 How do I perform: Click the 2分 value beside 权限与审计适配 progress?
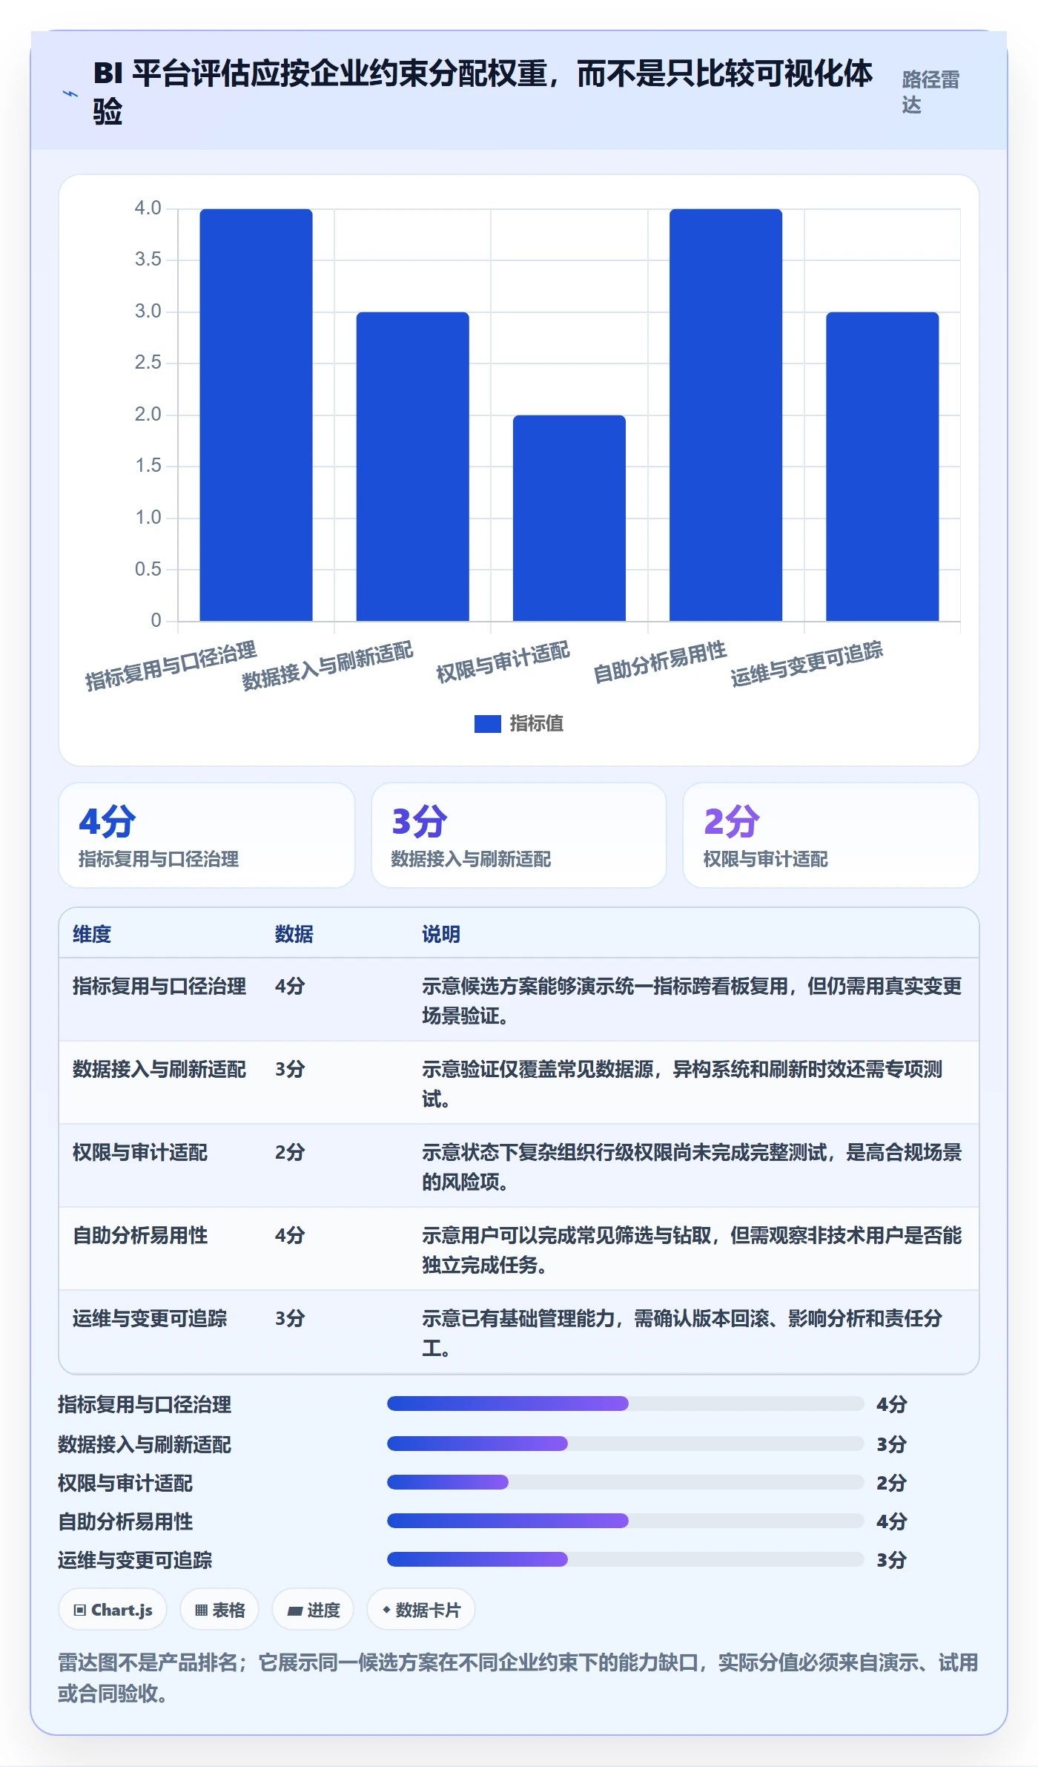tap(891, 1483)
